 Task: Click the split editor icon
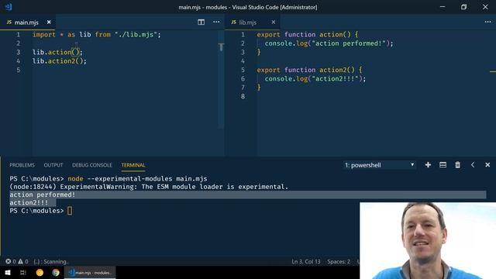[201, 22]
